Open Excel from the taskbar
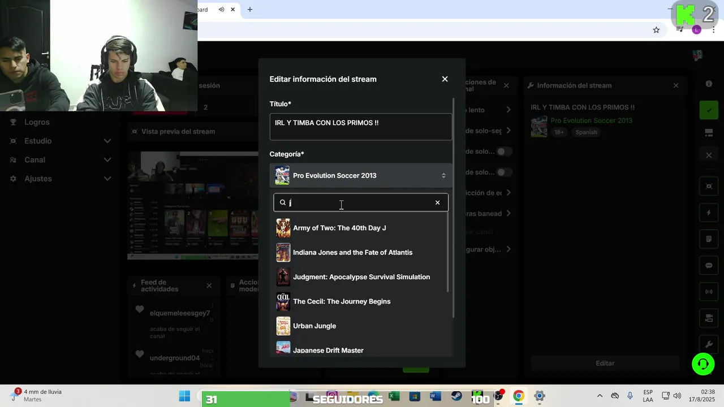724x407 pixels. point(394,396)
